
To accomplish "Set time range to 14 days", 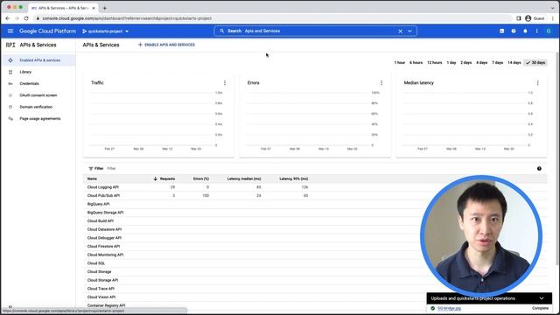I will click(514, 62).
